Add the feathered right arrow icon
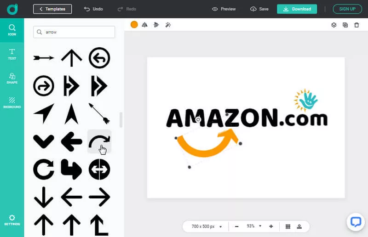Screen dimensions: 368x237 tap(44, 58)
